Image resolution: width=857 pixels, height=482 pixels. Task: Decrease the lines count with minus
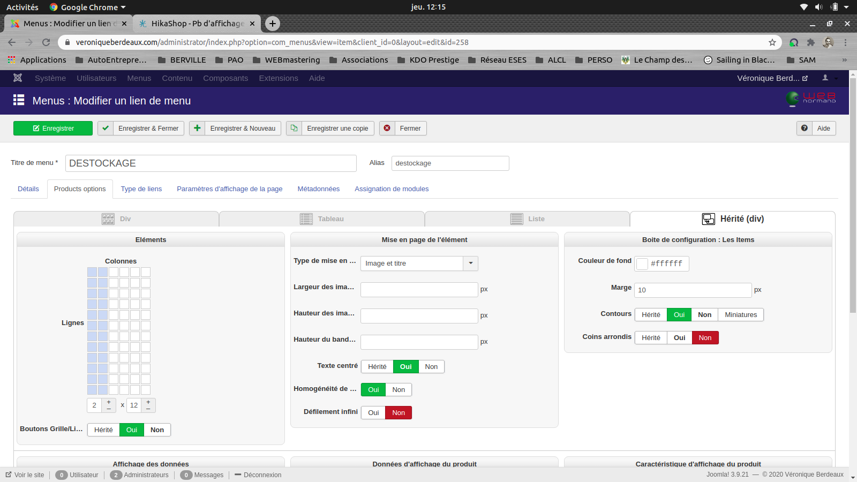tap(148, 409)
